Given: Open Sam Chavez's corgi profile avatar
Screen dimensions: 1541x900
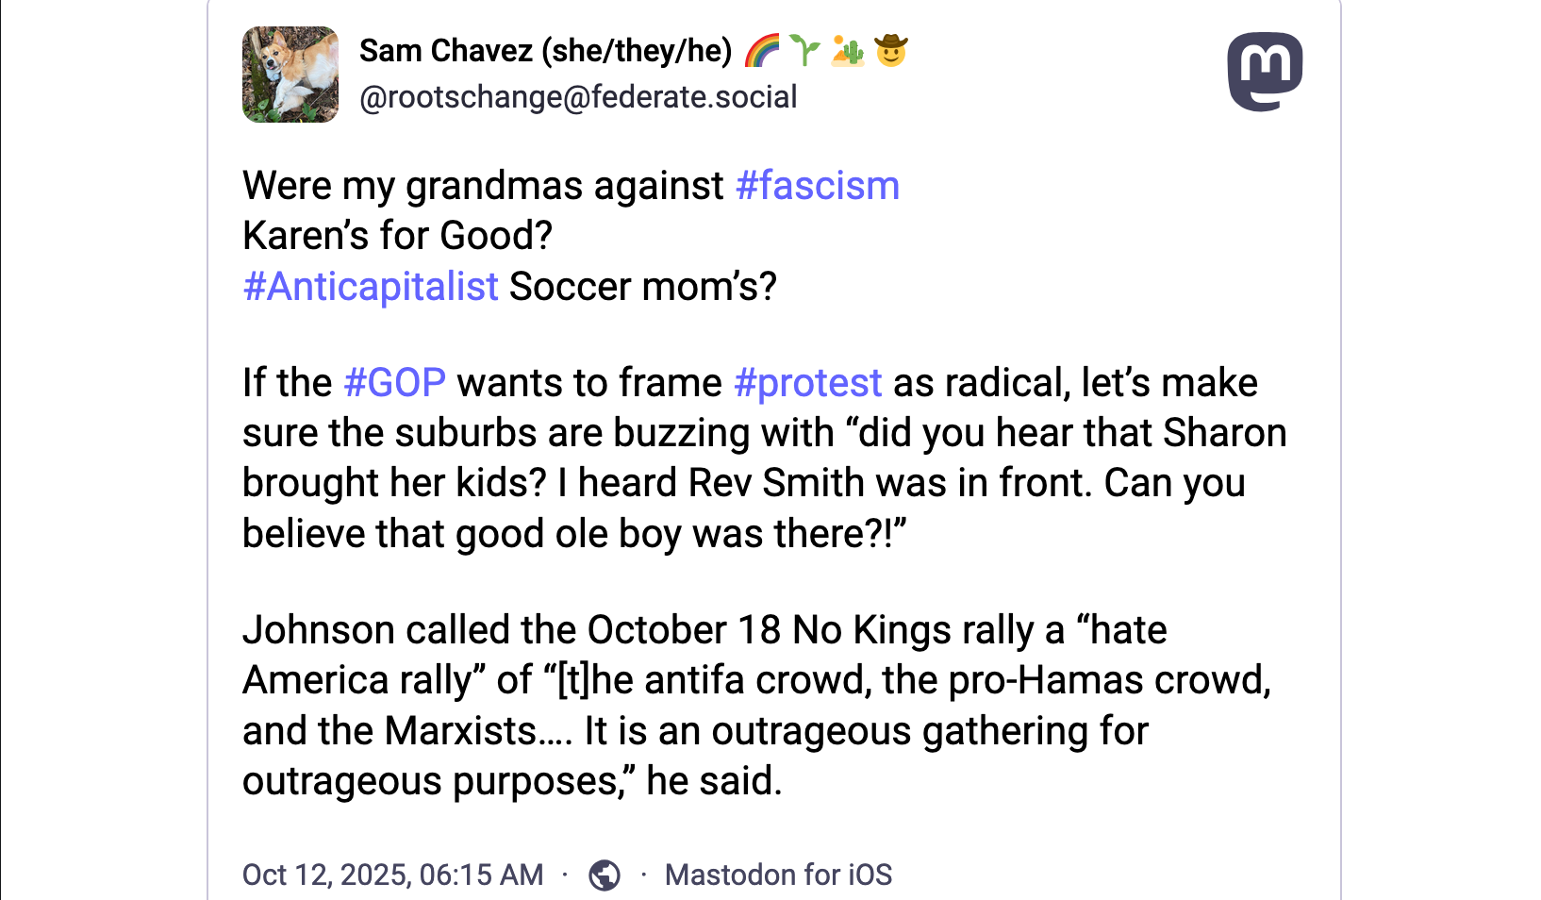Looking at the screenshot, I should pos(290,75).
